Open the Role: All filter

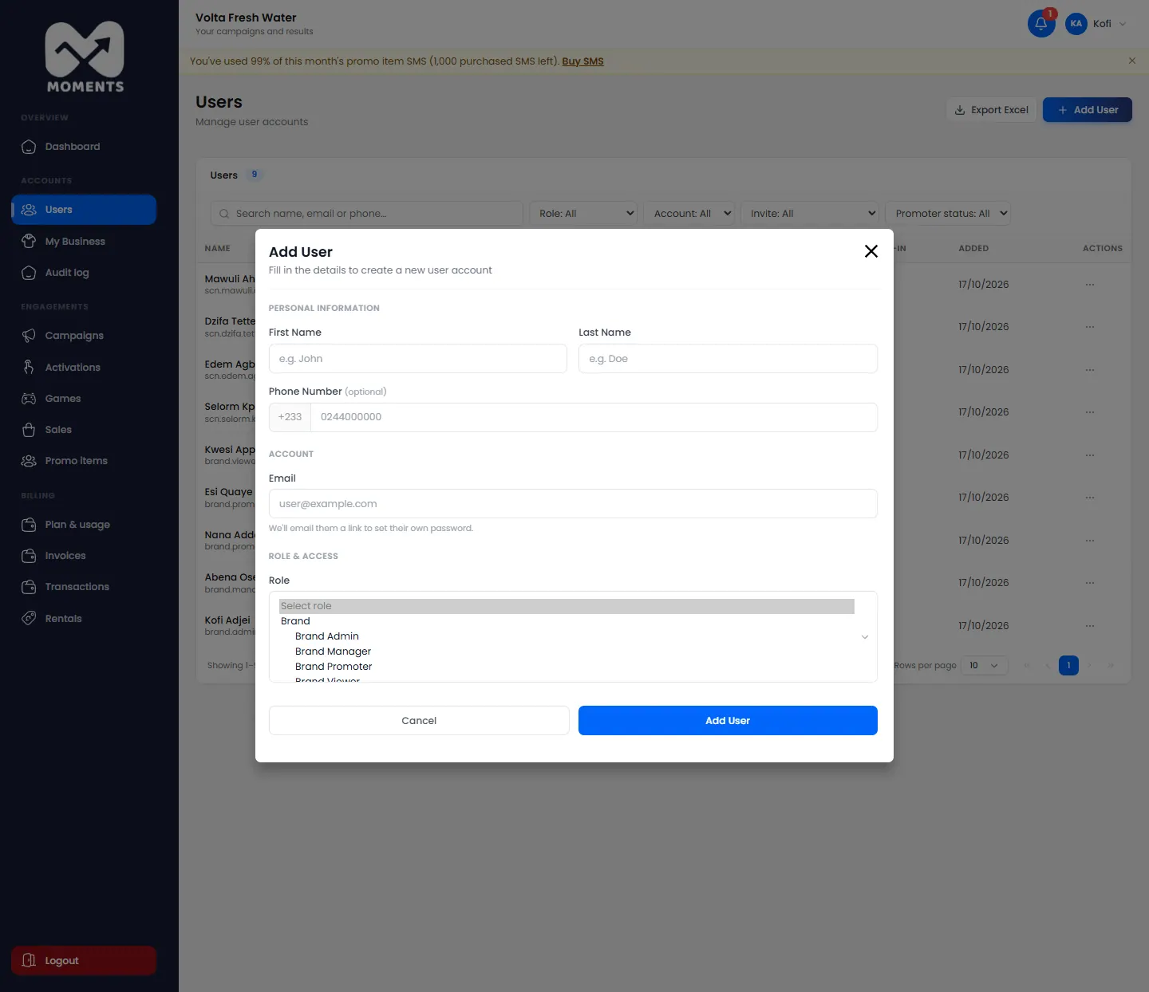coord(583,214)
